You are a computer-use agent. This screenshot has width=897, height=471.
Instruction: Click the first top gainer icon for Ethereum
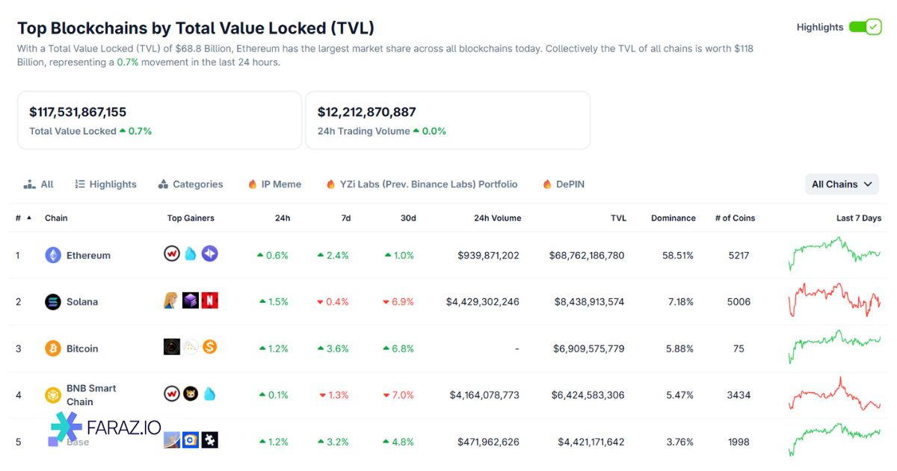coord(172,254)
